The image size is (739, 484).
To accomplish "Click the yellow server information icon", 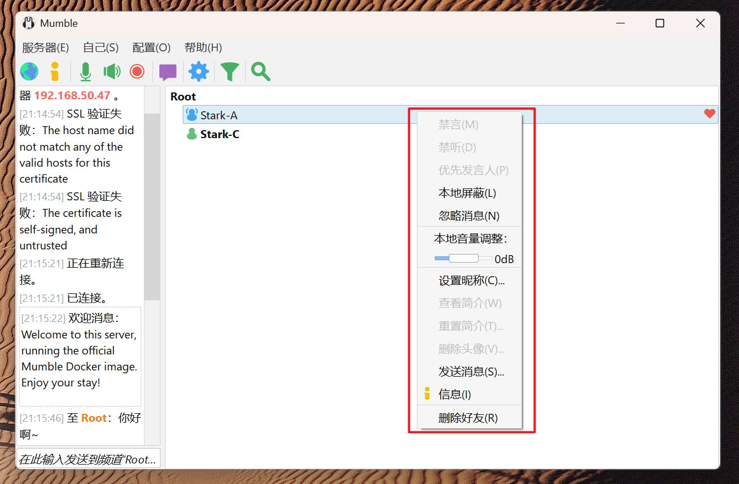I will 55,71.
